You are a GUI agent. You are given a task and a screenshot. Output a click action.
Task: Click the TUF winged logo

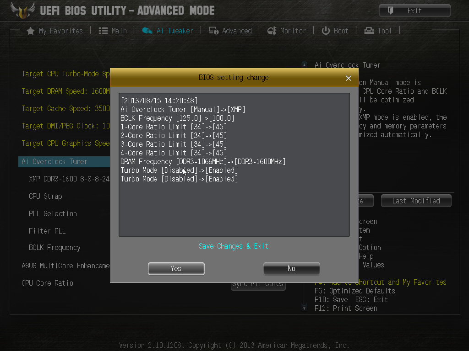click(x=23, y=10)
